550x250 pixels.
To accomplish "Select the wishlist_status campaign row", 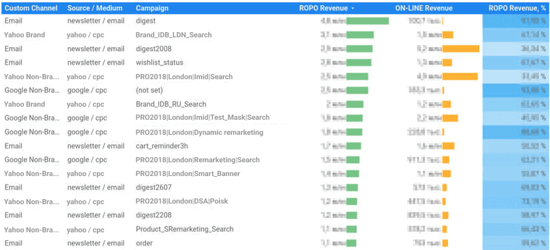I will pos(275,62).
